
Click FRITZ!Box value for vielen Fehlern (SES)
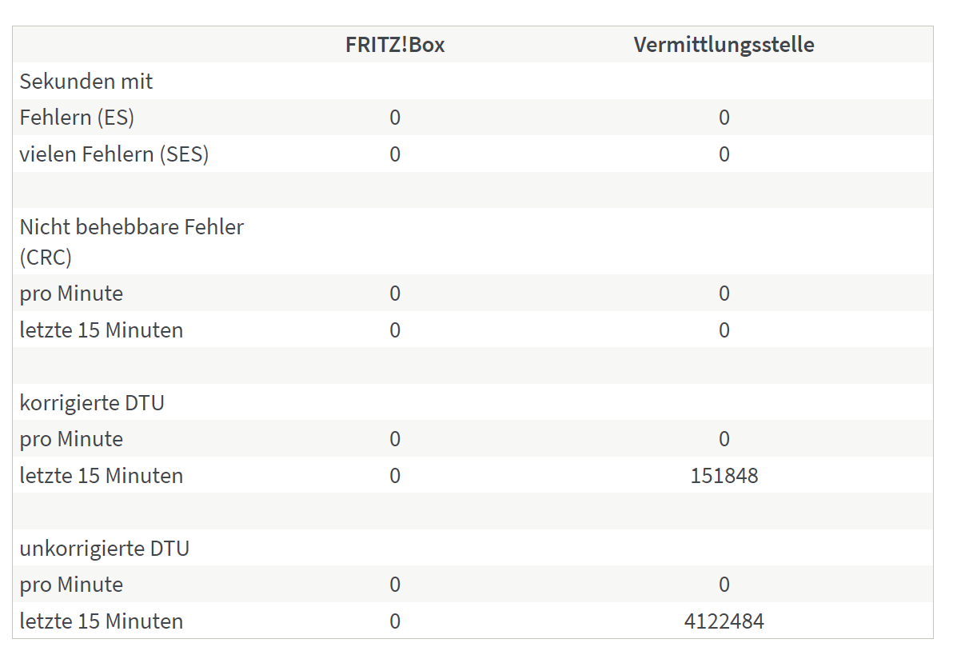[x=395, y=154]
